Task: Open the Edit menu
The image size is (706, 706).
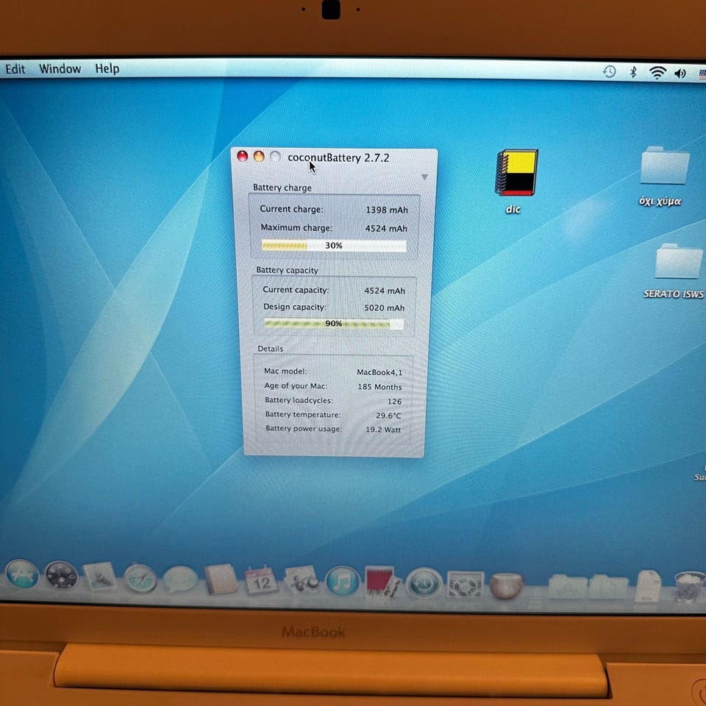Action: pyautogui.click(x=15, y=69)
